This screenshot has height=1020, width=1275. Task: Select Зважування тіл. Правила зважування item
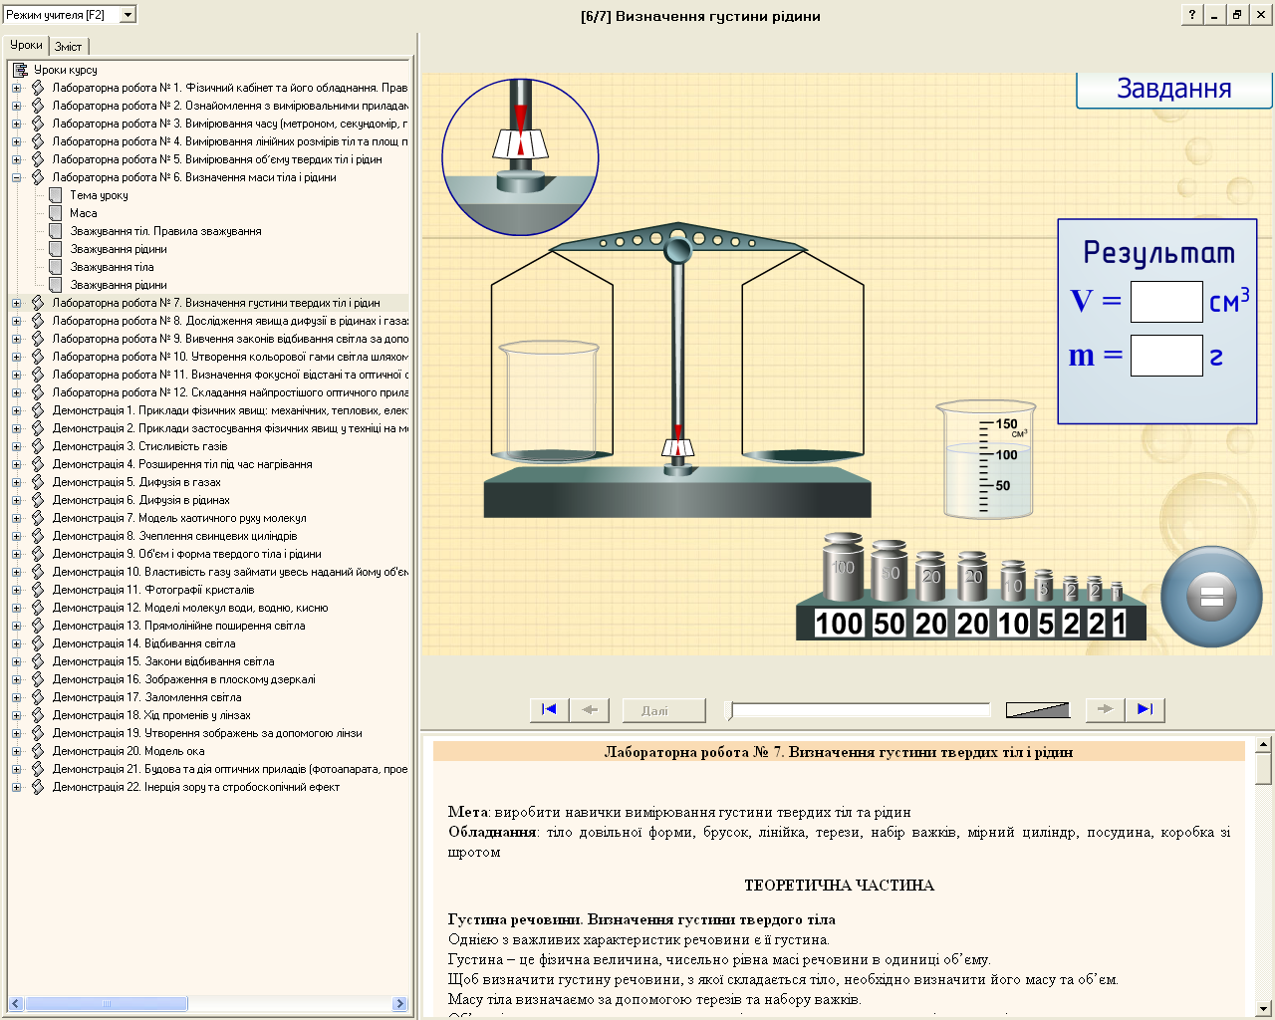pyautogui.click(x=165, y=231)
